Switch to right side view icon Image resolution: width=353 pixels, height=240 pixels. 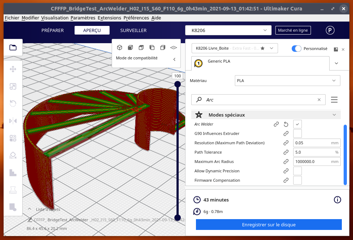163,47
